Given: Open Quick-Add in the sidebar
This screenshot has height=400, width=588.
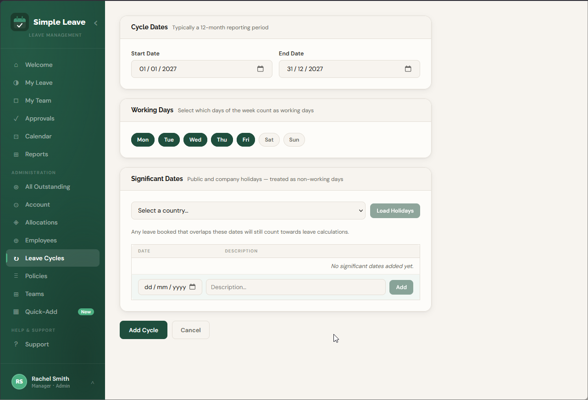Looking at the screenshot, I should click(53, 312).
